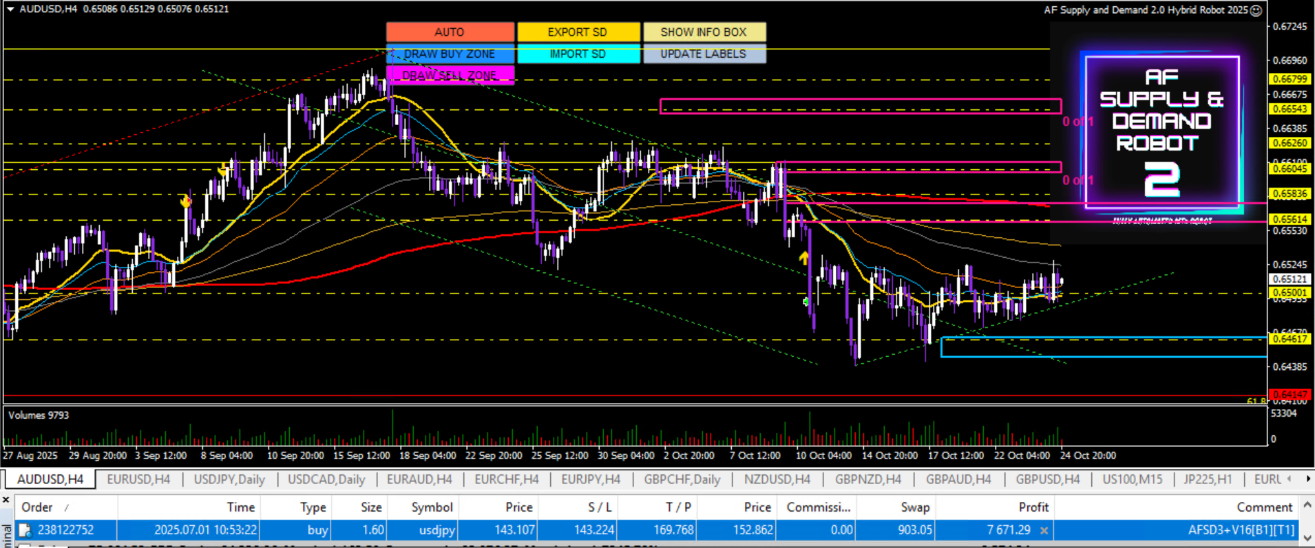
Task: Open the chart menu triangle beside AUDUSD,H4
Action: (10, 9)
